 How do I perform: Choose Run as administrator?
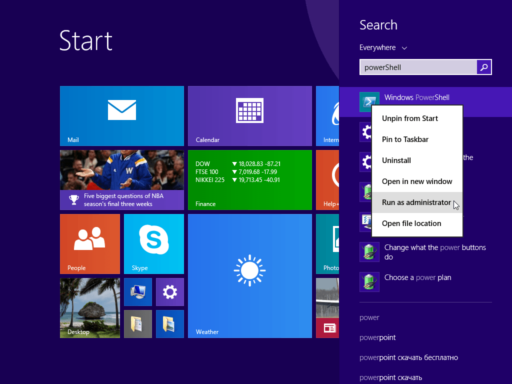tap(416, 202)
